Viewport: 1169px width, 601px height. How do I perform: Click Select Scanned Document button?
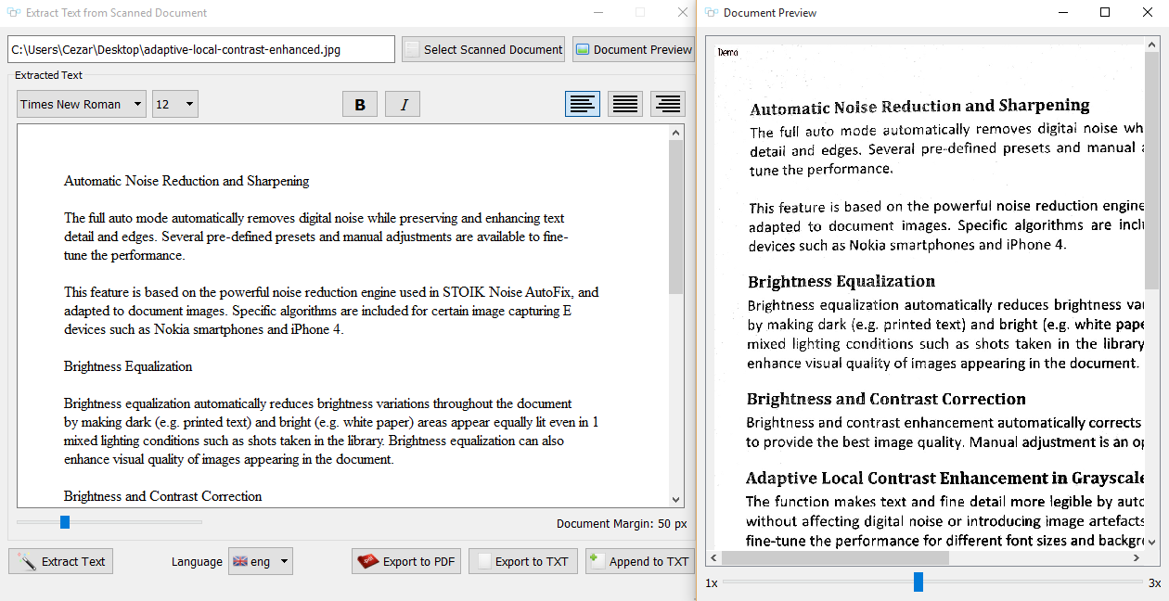coord(483,49)
